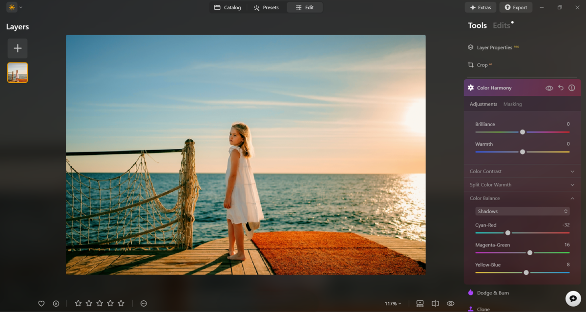Open the 117% zoom level dropdown
Image resolution: width=586 pixels, height=312 pixels.
tap(393, 304)
